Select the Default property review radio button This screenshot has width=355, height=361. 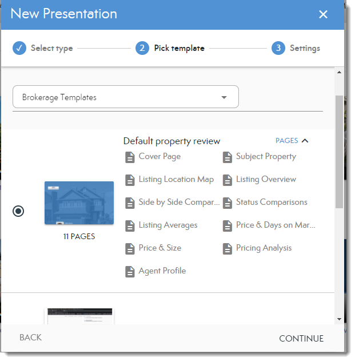pos(18,211)
